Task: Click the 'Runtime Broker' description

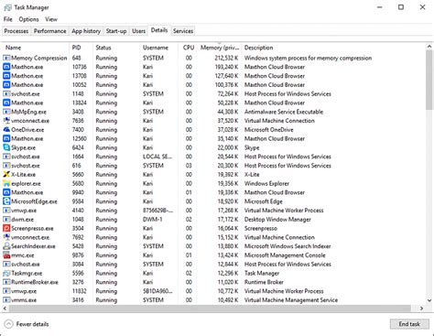Action: (264, 282)
